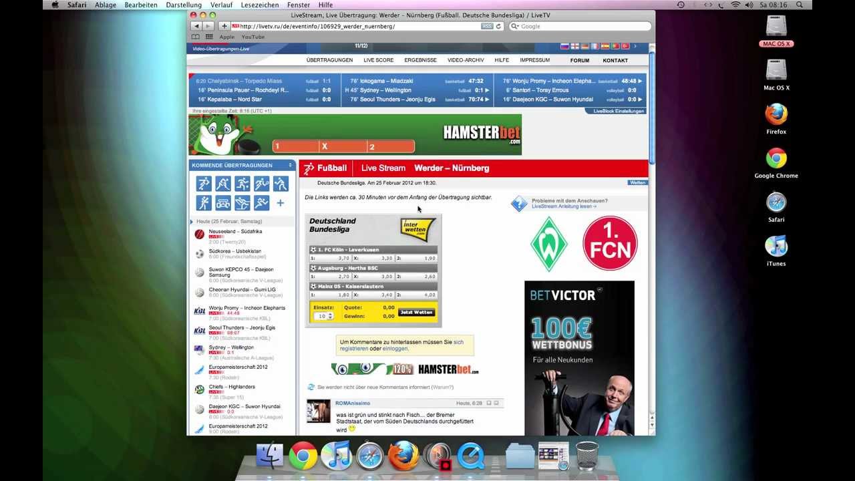The width and height of the screenshot is (855, 481).
Task: Open the Trash in the dock
Action: [x=586, y=457]
